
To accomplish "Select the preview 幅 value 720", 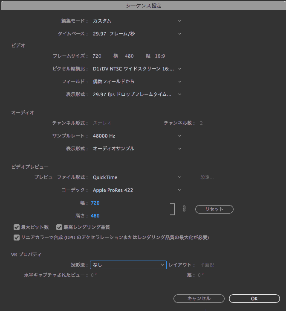I will [95, 203].
